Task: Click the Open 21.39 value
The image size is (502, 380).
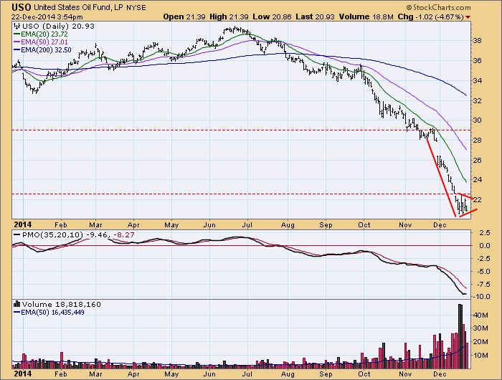Action: (x=184, y=16)
